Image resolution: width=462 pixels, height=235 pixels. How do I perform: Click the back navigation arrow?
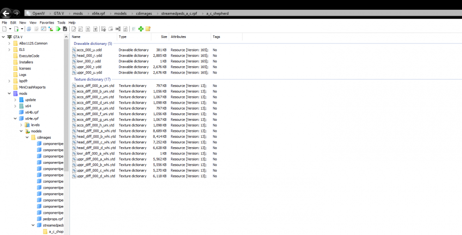point(6,13)
